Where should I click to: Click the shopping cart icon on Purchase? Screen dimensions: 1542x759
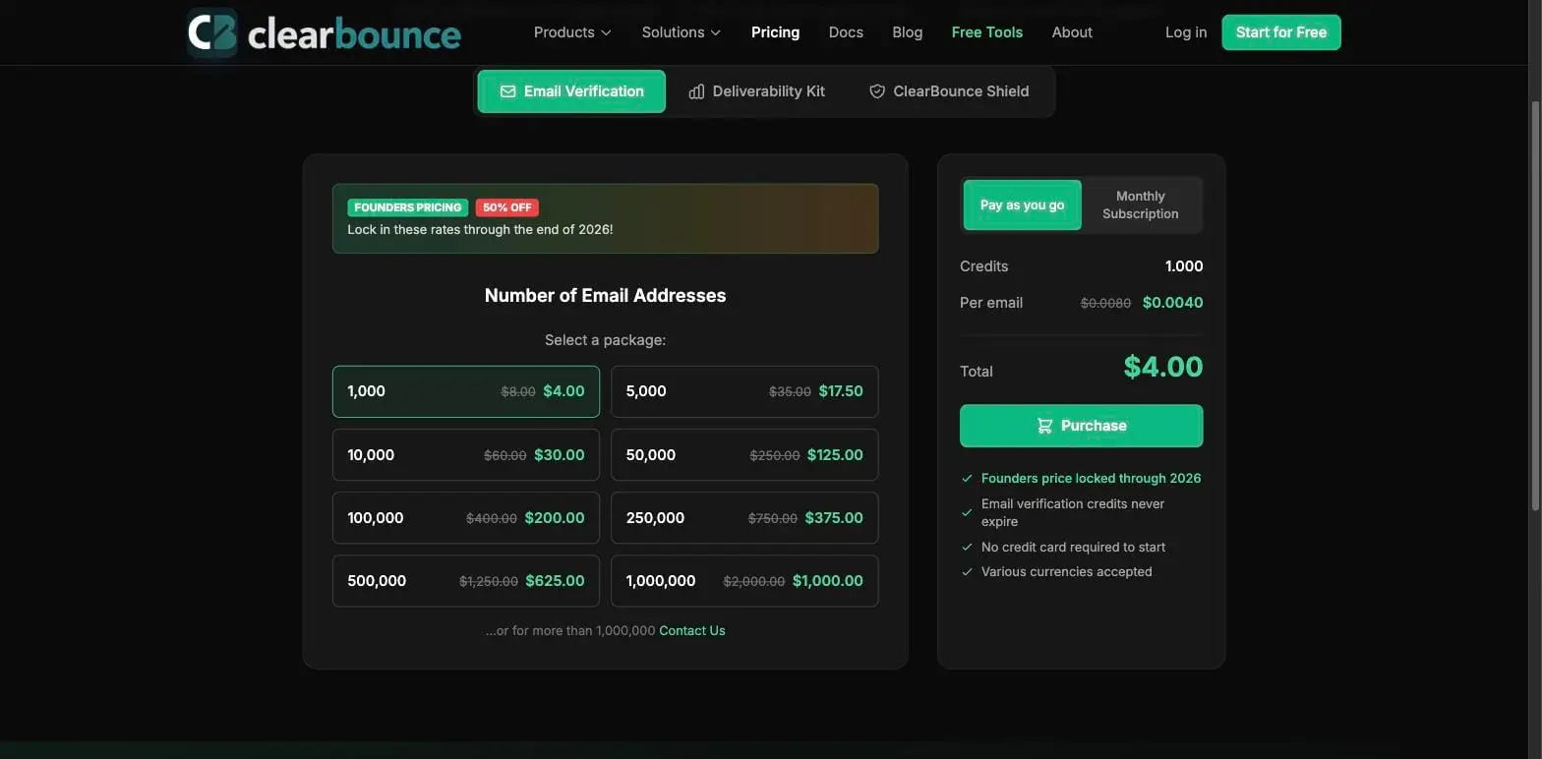1044,426
